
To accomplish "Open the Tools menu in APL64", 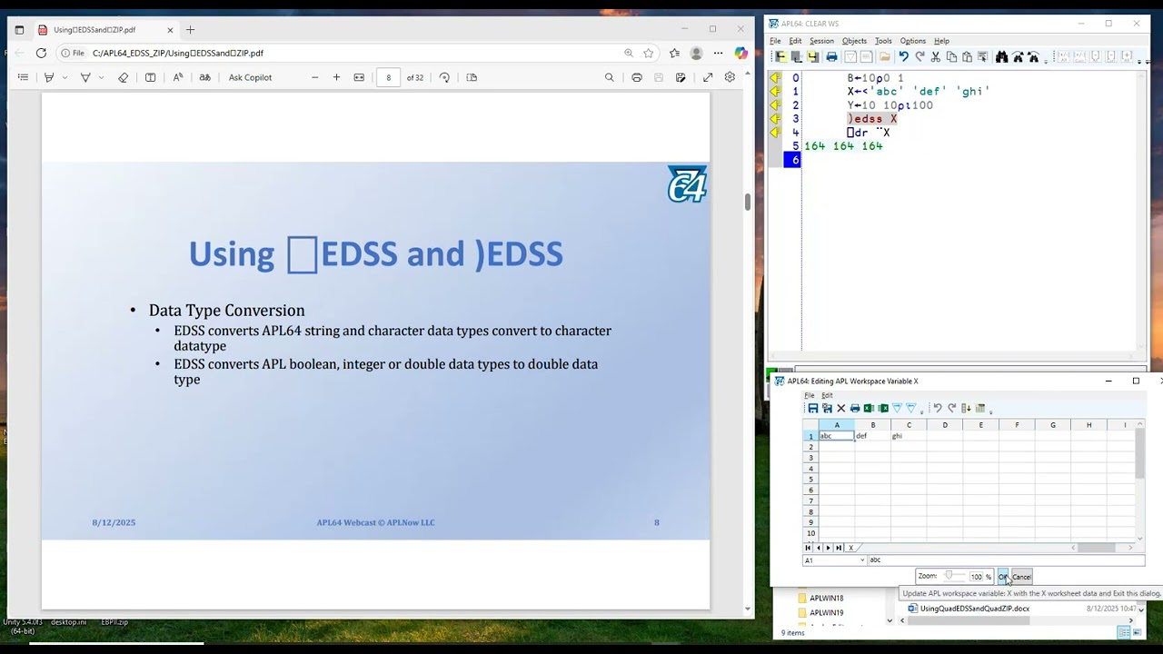I will pyautogui.click(x=883, y=41).
